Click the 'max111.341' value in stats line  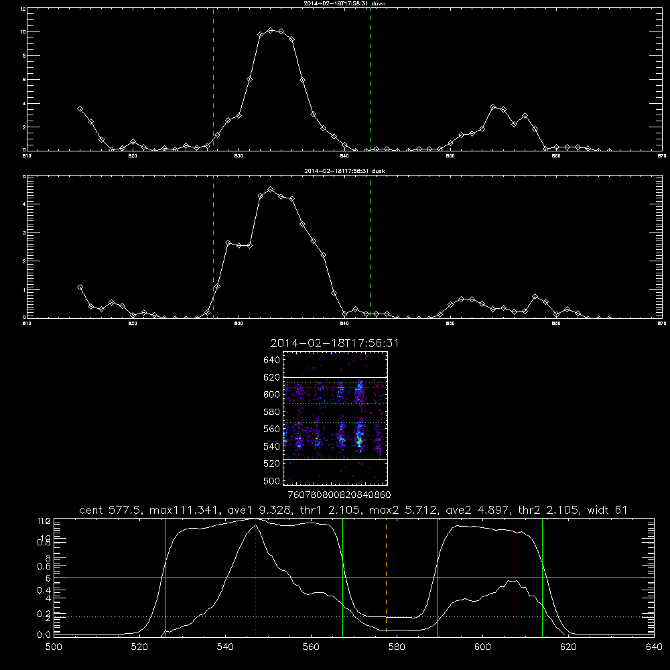(186, 510)
